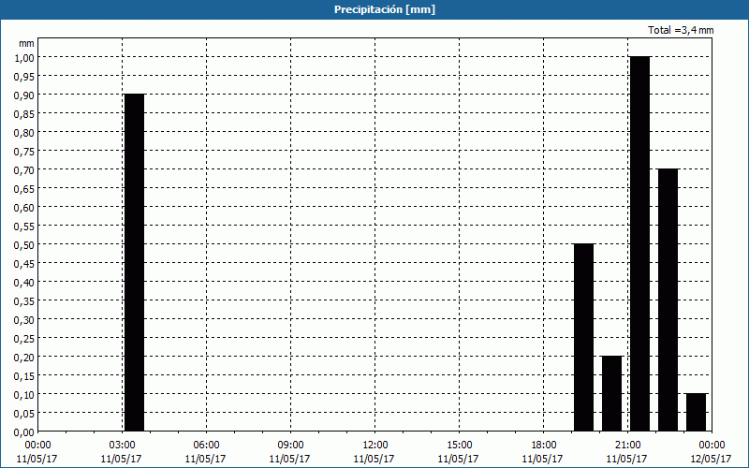Click the Precipitación [mm] title bar
The width and height of the screenshot is (749, 468).
374,9
